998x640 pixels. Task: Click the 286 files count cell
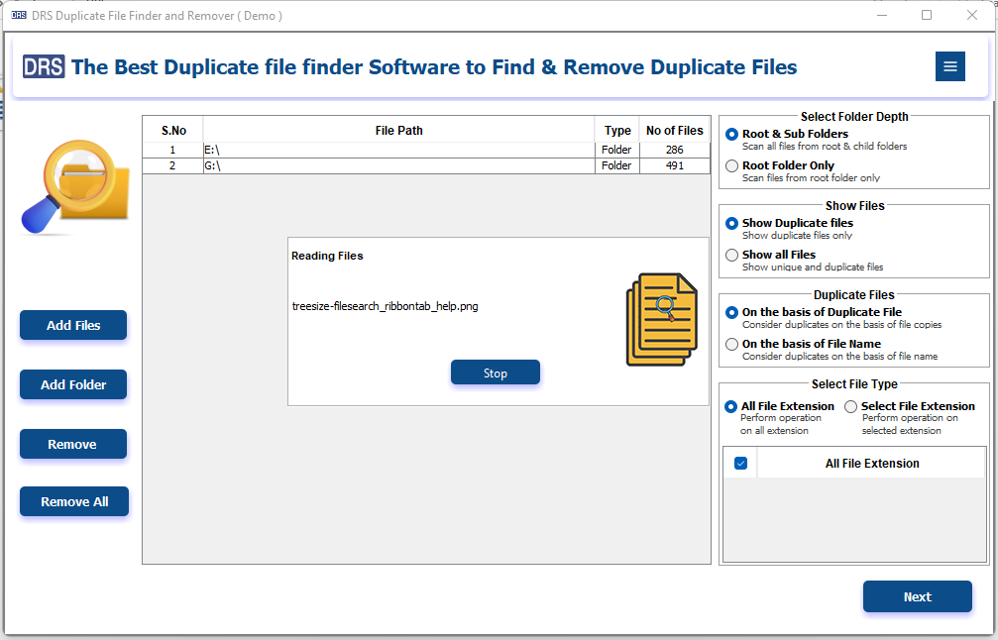coord(675,151)
